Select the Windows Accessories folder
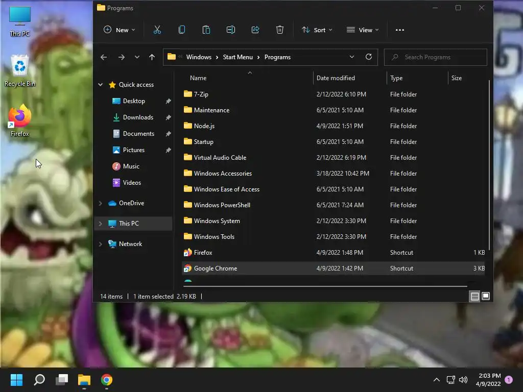 pos(334,174)
